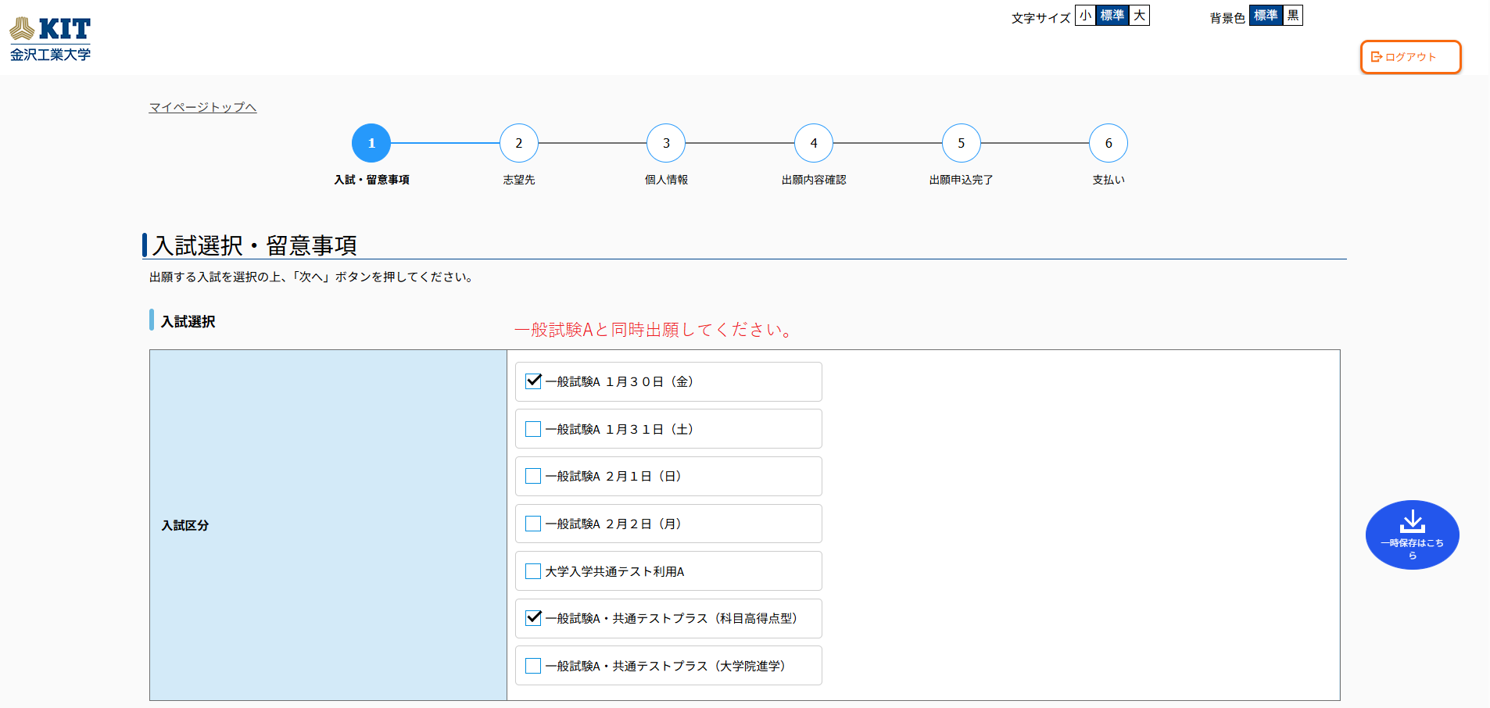Click step 3 circle 個人情報
Screen dimensions: 1490x708
coord(666,143)
